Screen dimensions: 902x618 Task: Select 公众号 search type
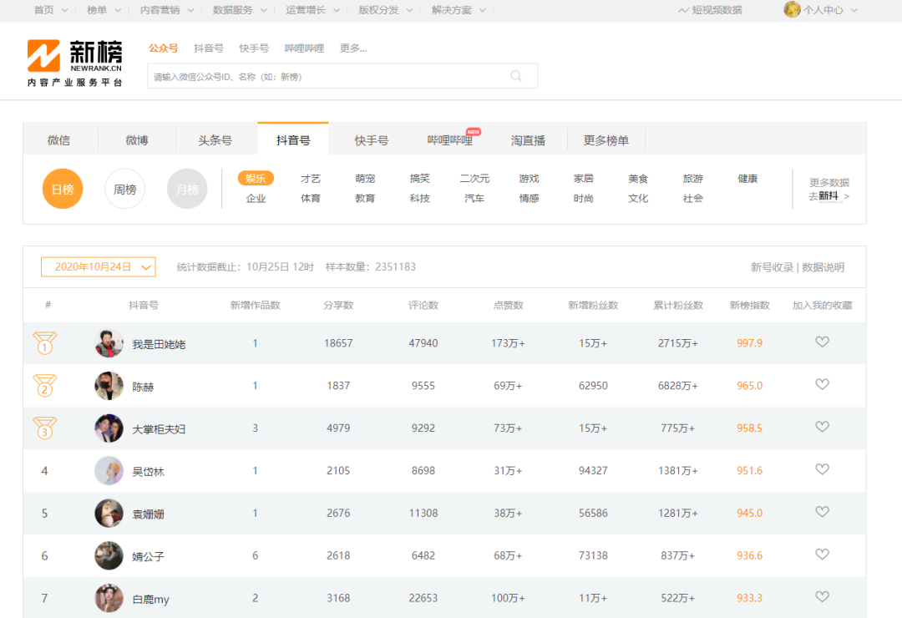pyautogui.click(x=164, y=48)
